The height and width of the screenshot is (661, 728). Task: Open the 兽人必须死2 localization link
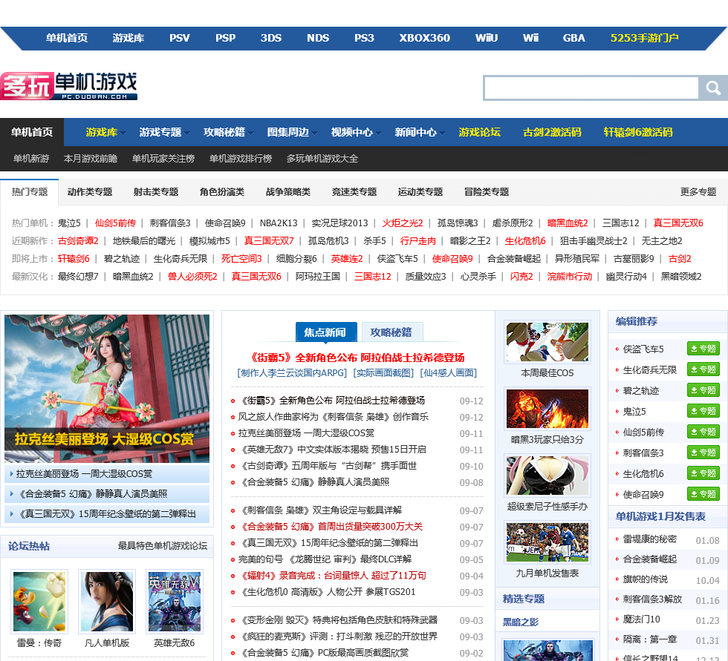click(x=192, y=277)
